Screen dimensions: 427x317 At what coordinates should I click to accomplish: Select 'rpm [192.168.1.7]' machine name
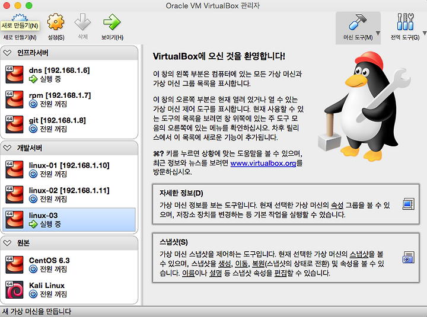click(x=60, y=95)
